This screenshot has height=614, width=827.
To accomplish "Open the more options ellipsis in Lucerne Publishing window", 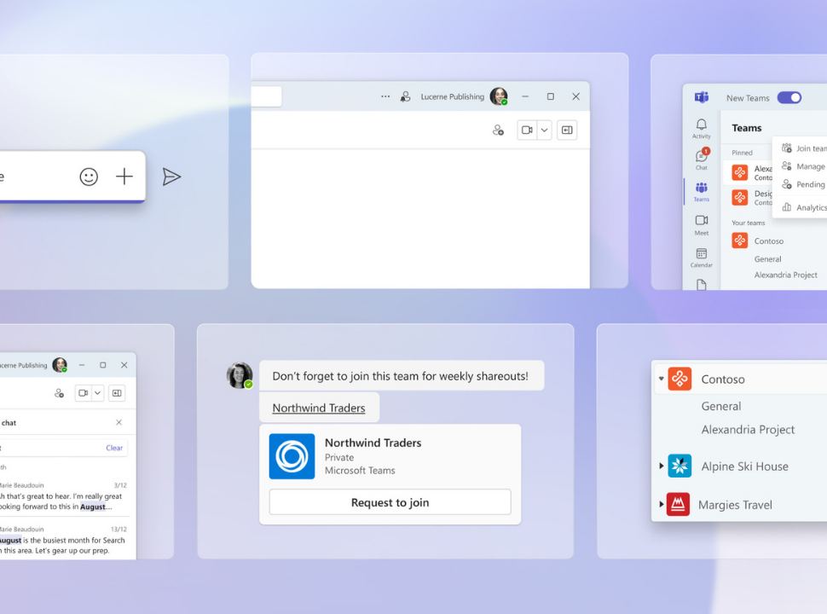I will pyautogui.click(x=385, y=96).
